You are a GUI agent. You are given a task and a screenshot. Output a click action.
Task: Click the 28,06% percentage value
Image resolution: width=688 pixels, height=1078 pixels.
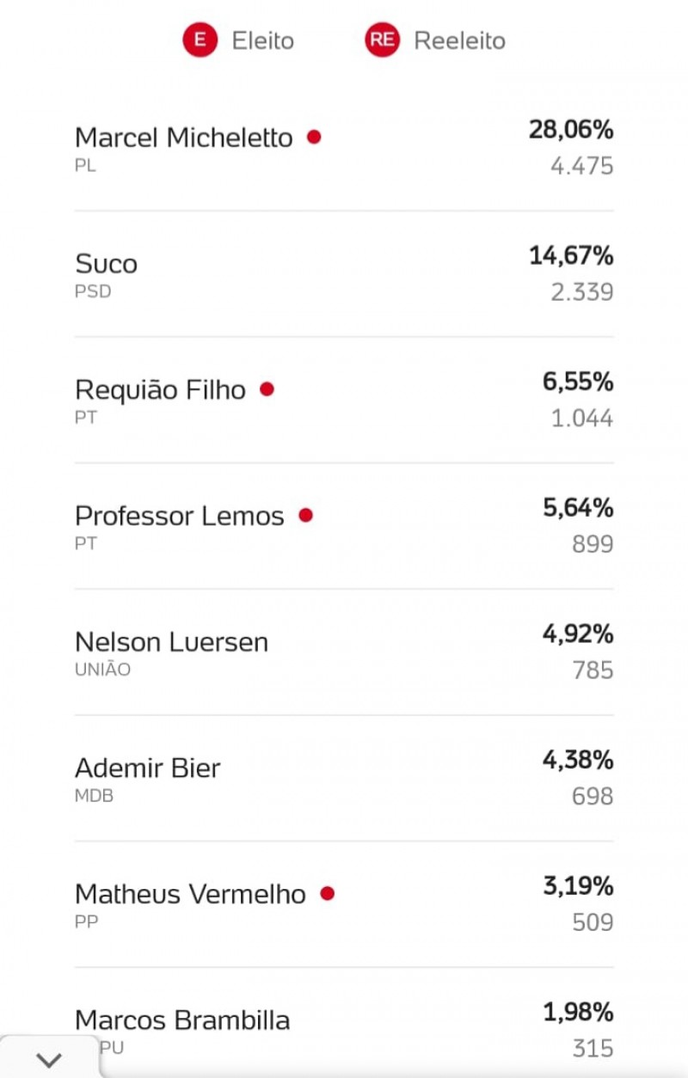[x=571, y=130]
